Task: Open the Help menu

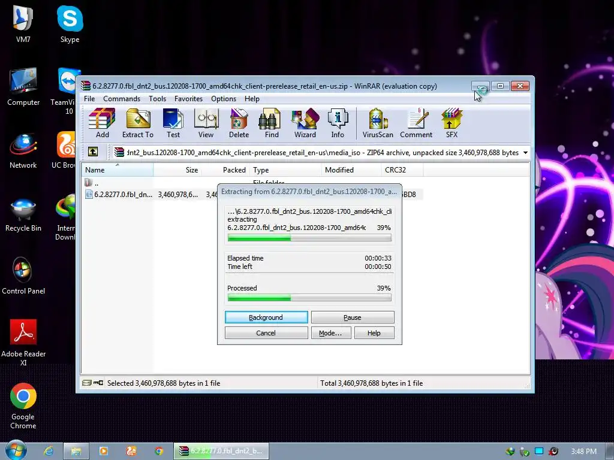Action: (x=252, y=99)
